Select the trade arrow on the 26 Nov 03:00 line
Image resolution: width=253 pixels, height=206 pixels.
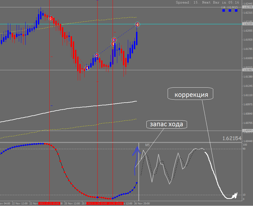point(97,56)
